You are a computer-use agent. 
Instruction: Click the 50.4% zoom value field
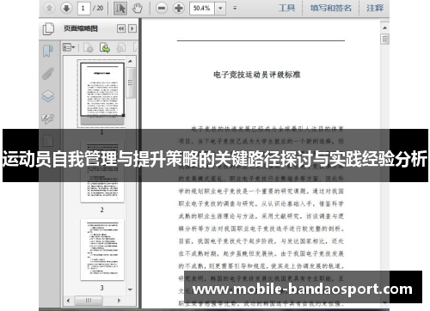click(202, 8)
